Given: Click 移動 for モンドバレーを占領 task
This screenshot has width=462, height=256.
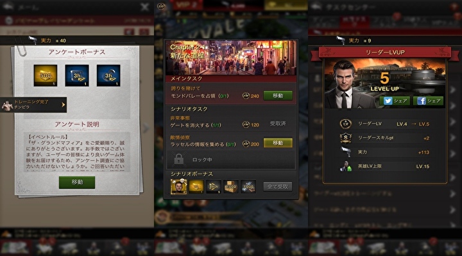Looking at the screenshot, I should (278, 95).
